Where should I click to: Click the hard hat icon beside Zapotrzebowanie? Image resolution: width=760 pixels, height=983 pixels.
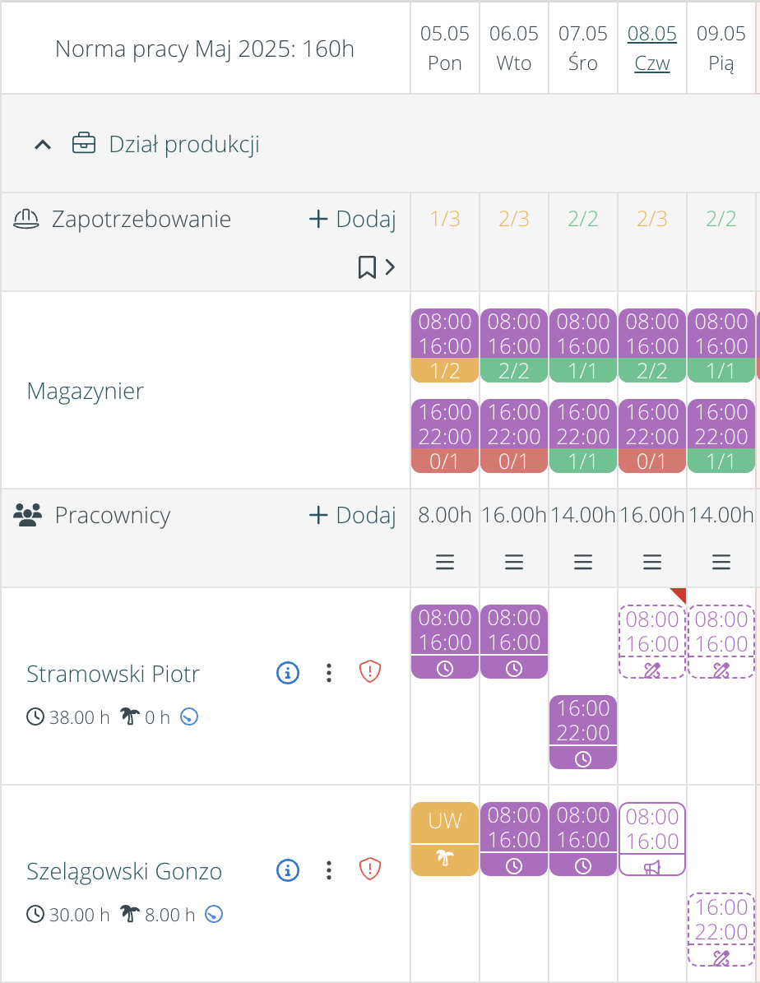(28, 218)
